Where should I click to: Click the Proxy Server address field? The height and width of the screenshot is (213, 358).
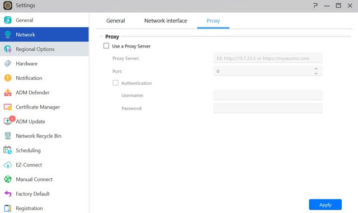[268, 58]
